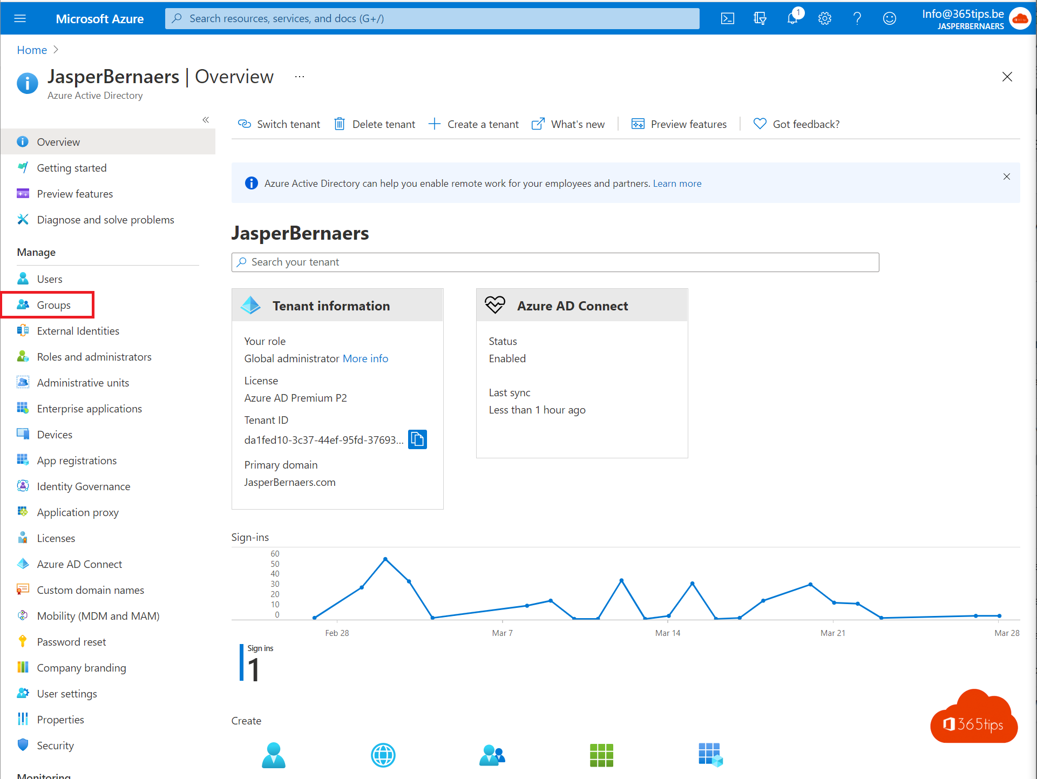This screenshot has height=779, width=1037.
Task: Click More info link next to Global administrator
Action: 365,358
